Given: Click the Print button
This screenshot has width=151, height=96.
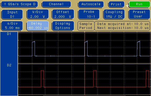Looking at the screenshot, I should coord(116,4).
